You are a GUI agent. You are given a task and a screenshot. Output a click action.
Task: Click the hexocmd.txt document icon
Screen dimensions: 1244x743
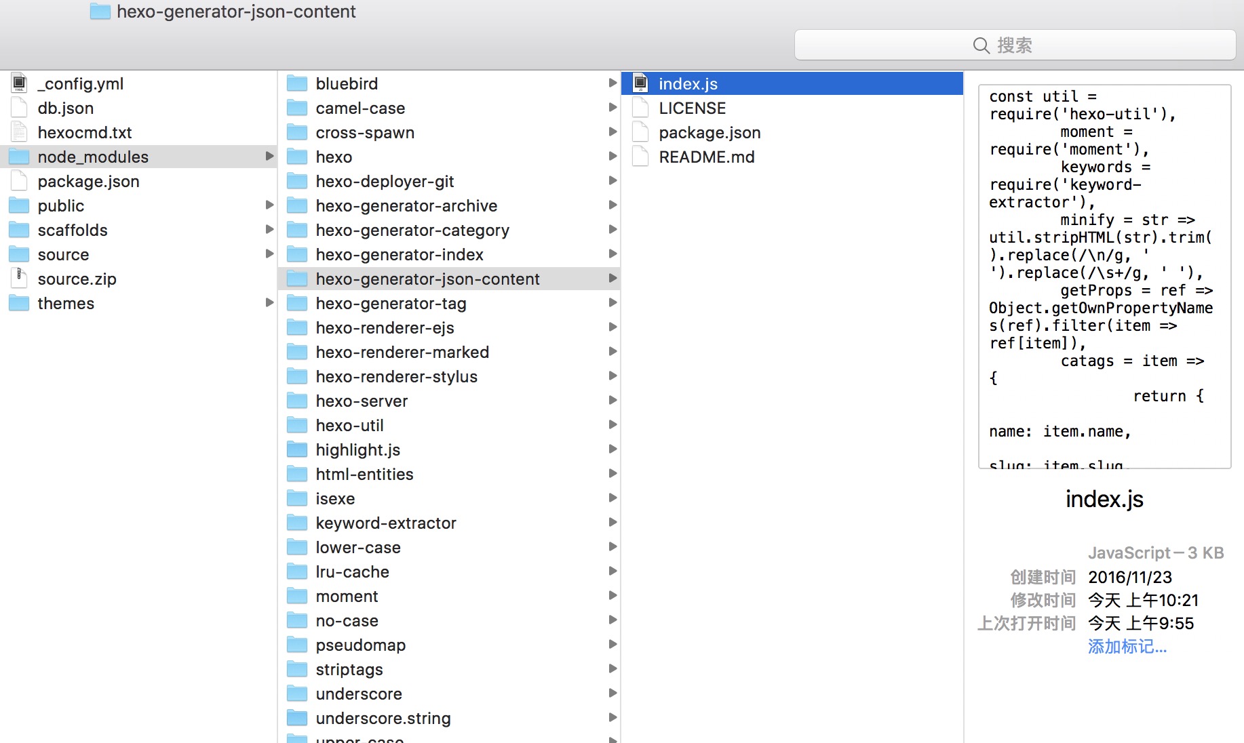tap(19, 132)
